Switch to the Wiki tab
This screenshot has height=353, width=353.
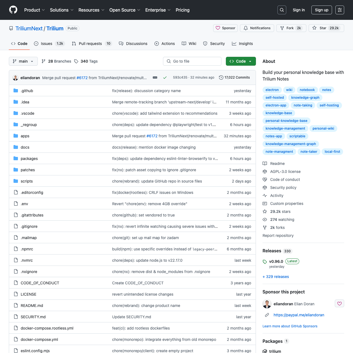click(x=189, y=44)
